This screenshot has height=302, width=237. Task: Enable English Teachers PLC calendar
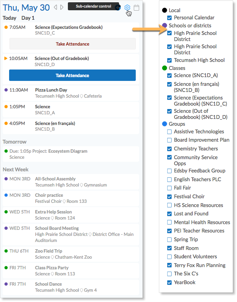[170, 180]
